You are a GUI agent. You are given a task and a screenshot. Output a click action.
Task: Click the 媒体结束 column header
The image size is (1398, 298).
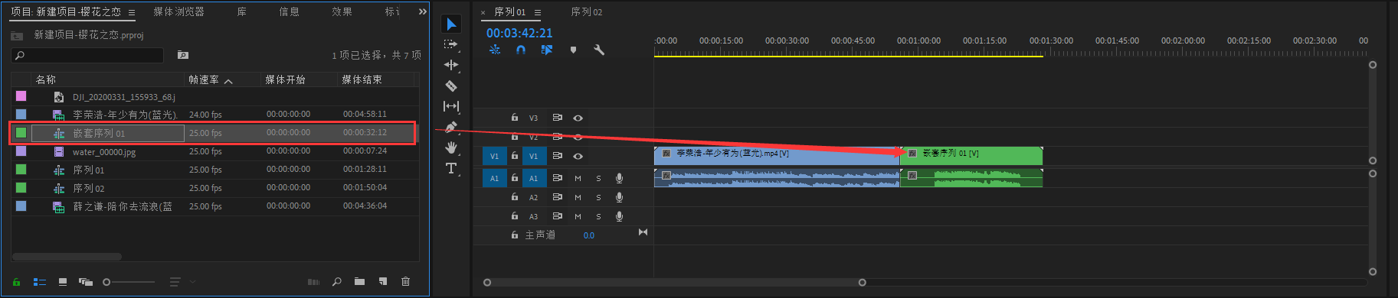[x=362, y=79]
